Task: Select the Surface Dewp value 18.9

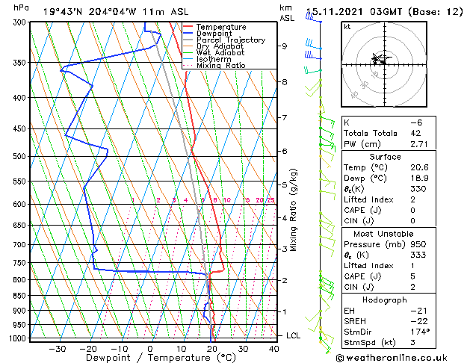Action: click(419, 179)
